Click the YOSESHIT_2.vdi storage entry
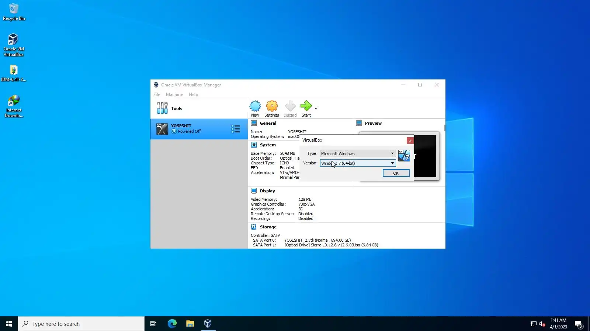Viewport: 590px width, 331px height. 317,241
